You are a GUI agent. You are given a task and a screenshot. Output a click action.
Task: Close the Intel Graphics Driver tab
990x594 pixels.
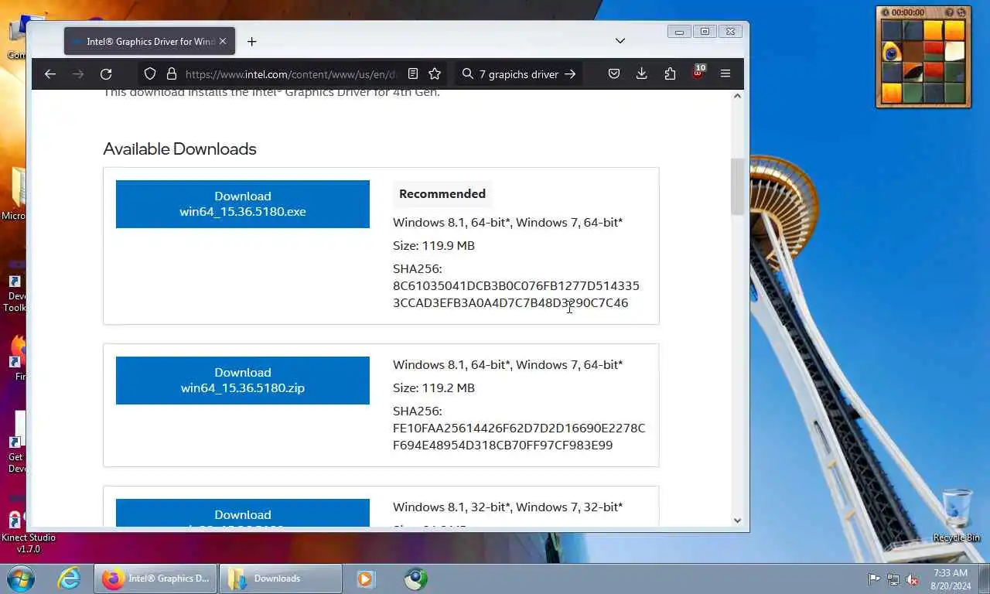coord(223,41)
